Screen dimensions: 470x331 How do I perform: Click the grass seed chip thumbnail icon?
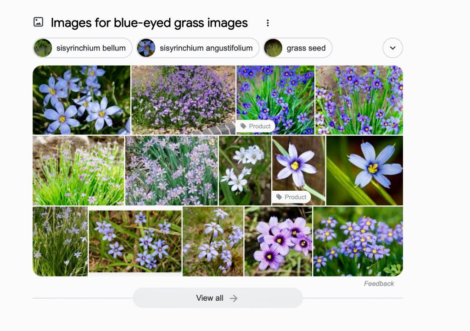273,48
